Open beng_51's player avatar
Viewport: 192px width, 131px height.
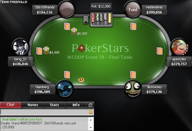pos(20,47)
